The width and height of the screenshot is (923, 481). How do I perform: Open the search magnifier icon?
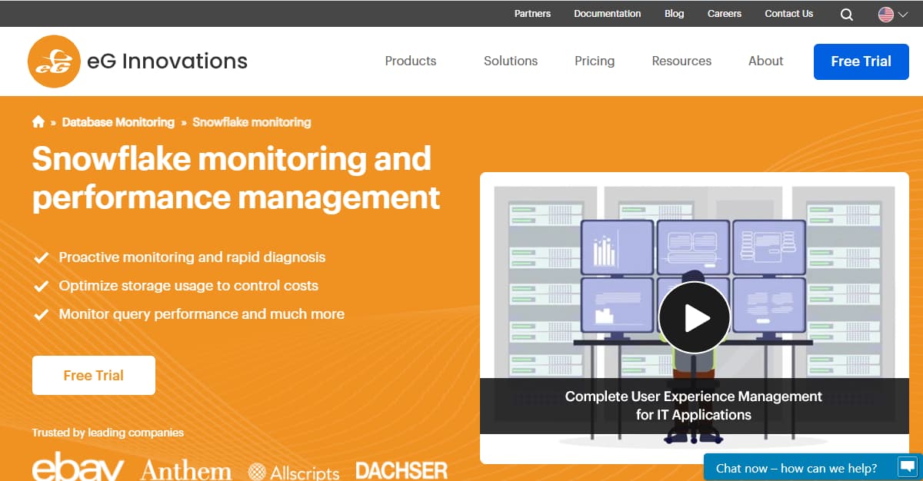click(846, 14)
